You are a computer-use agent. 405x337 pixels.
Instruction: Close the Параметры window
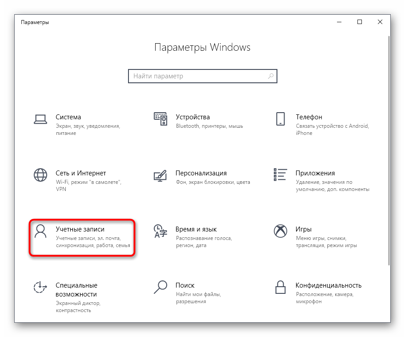[x=380, y=22]
